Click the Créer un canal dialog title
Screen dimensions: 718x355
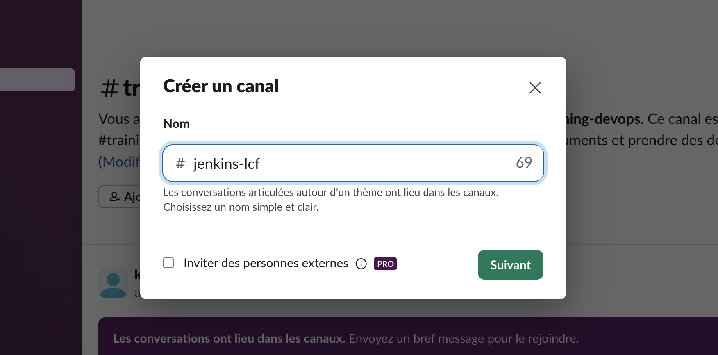pyautogui.click(x=221, y=86)
